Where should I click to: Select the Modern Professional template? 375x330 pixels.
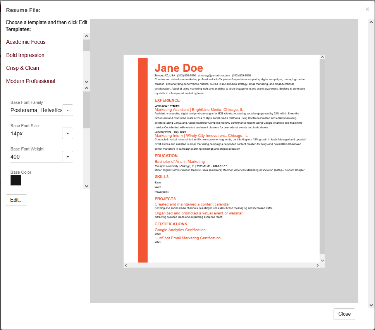31,81
